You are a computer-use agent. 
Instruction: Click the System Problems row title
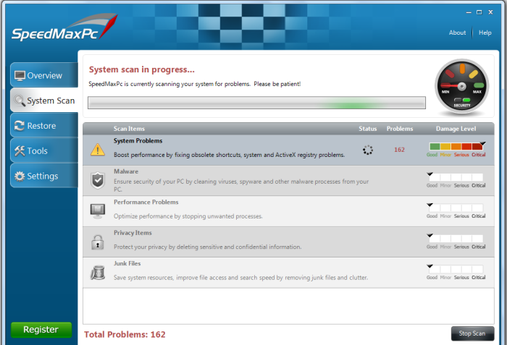pyautogui.click(x=138, y=141)
